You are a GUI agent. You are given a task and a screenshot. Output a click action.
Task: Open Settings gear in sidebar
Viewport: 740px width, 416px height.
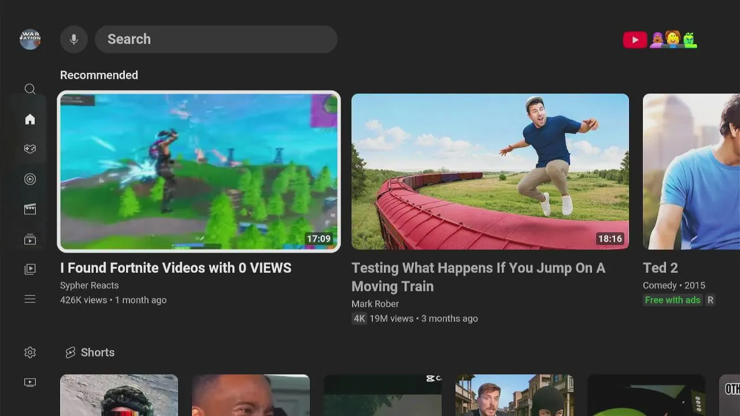[30, 352]
